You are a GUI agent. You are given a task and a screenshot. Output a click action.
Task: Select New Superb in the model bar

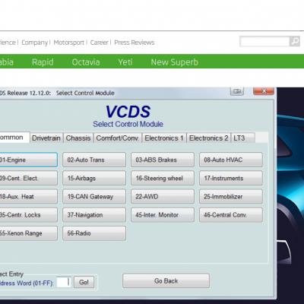pyautogui.click(x=175, y=62)
